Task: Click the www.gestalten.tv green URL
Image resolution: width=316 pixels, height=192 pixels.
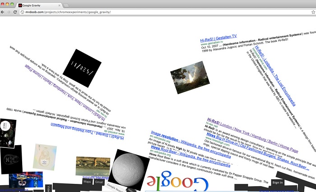Action: coord(212,43)
